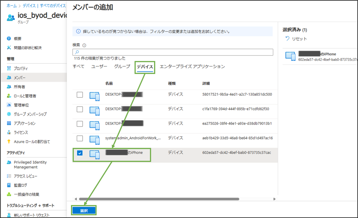Image resolution: width=358 pixels, height=218 pixels.
Task: Open グループ メンバーシップ gear icon
Action: coord(9,114)
